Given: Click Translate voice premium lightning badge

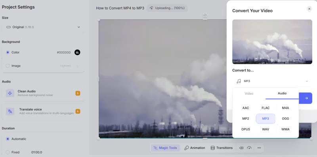Looking at the screenshot, I should click(78, 111).
